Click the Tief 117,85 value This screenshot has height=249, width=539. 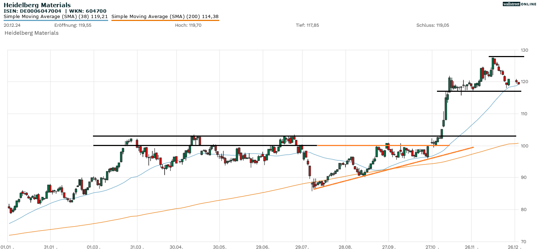[x=307, y=25]
